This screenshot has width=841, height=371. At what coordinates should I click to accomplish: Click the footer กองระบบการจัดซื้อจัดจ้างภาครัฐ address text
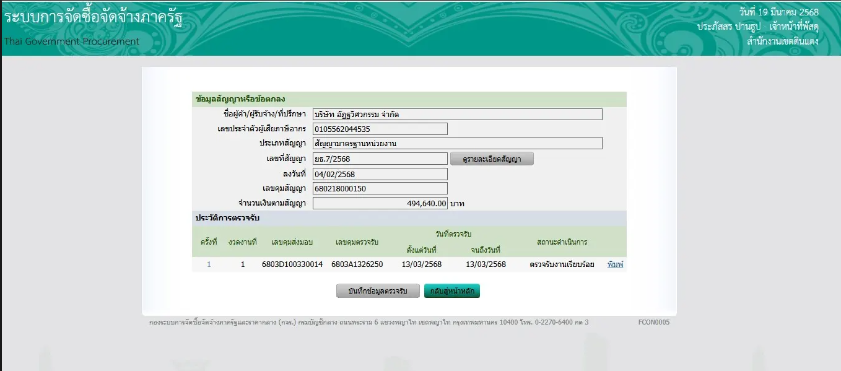tap(369, 322)
